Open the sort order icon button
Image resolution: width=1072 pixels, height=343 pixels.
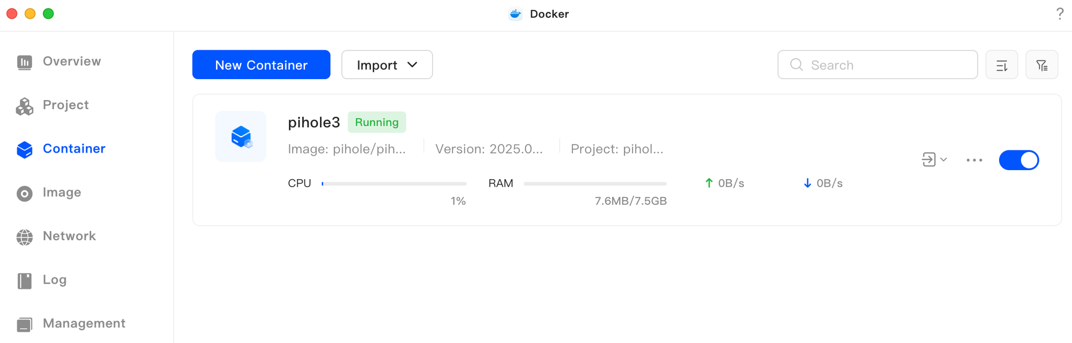[x=1001, y=65]
